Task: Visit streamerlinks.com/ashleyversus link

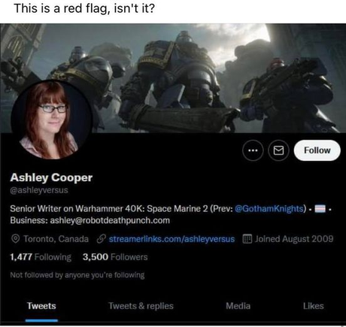Action: coord(171,239)
